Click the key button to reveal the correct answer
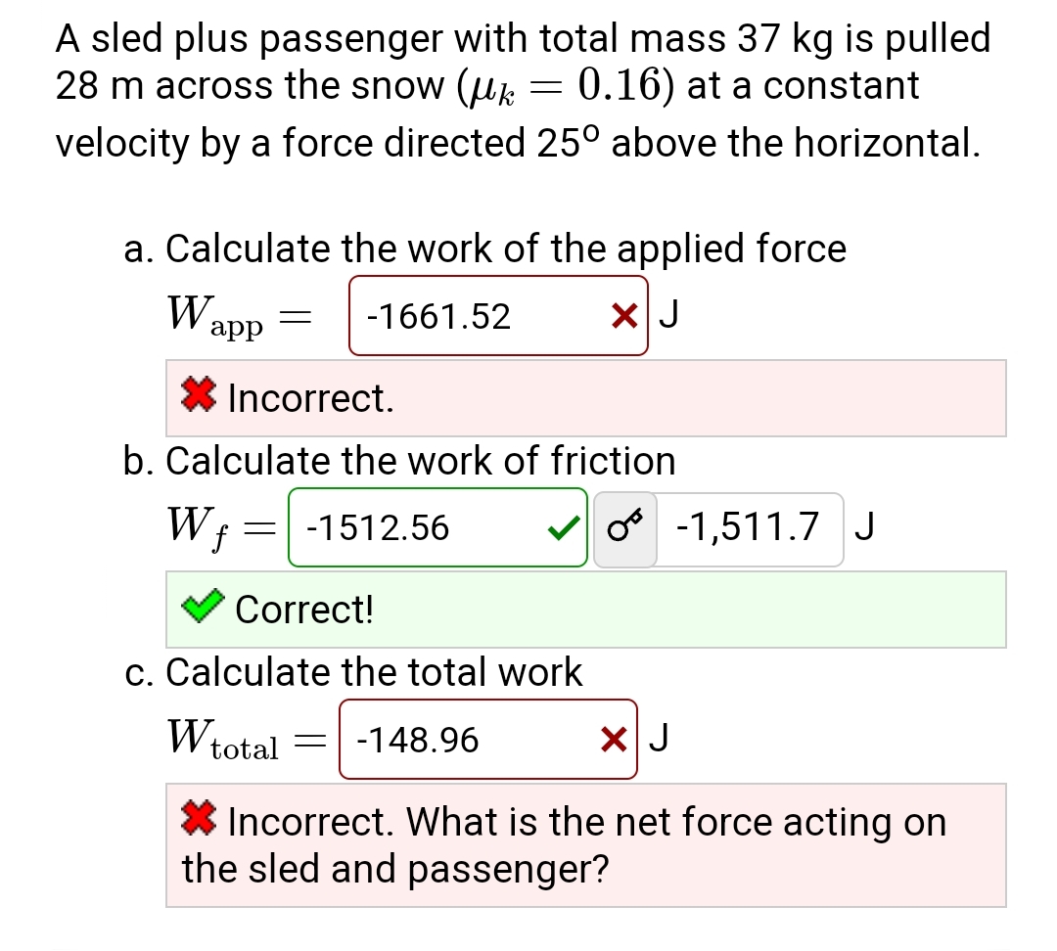Viewport: 1057px width, 951px height. 624,528
